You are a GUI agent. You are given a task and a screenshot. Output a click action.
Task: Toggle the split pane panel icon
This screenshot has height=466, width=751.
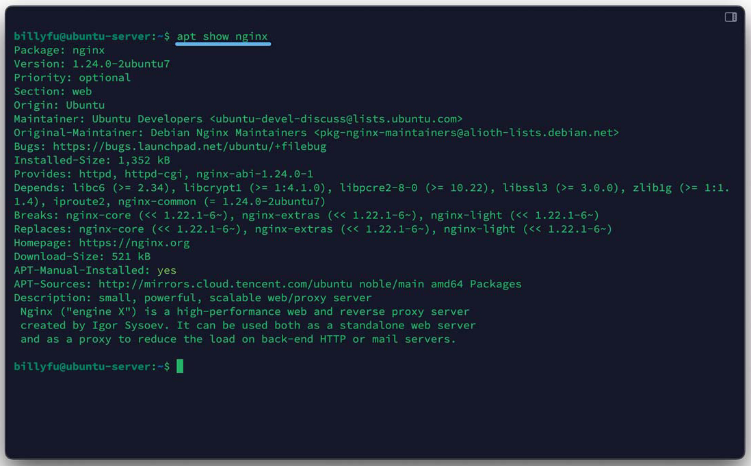(730, 17)
